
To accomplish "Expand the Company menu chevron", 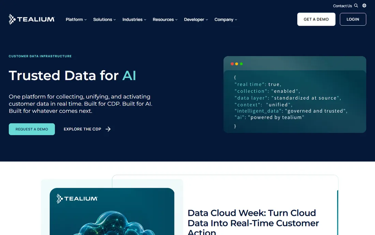I will 236,20.
